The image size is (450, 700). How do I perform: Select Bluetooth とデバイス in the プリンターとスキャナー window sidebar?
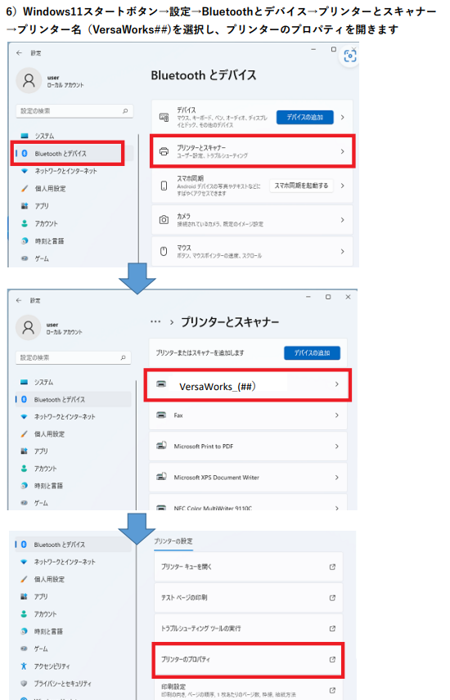[74, 400]
